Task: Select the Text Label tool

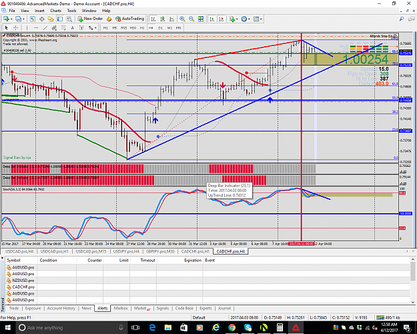Action: (x=81, y=27)
